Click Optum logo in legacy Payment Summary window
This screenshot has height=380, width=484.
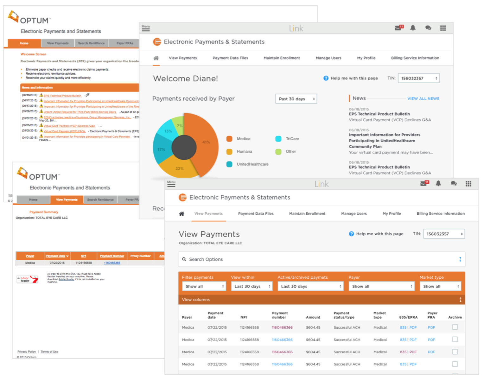(38, 174)
